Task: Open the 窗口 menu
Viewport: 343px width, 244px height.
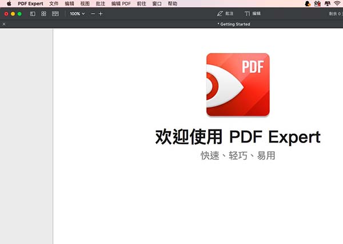Action: point(157,4)
